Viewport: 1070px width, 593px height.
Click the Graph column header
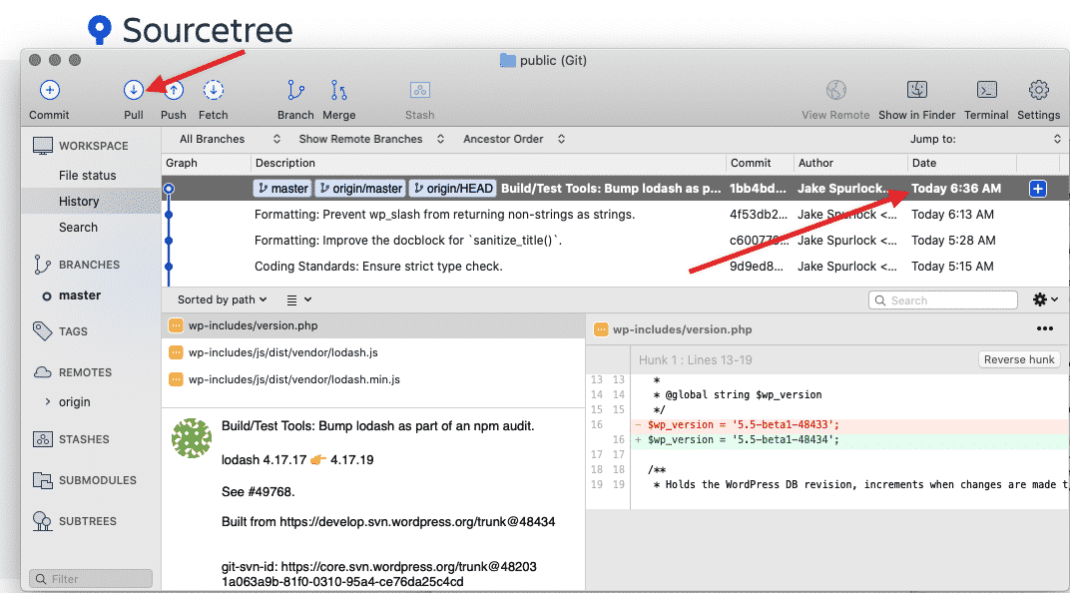pos(182,163)
